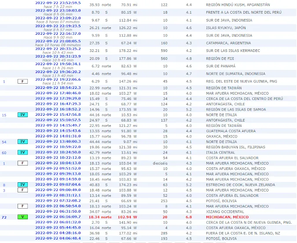Select the red MICHOACAN, MÉXICO region text
Screen dimensions: 297x243
[x=227, y=217]
